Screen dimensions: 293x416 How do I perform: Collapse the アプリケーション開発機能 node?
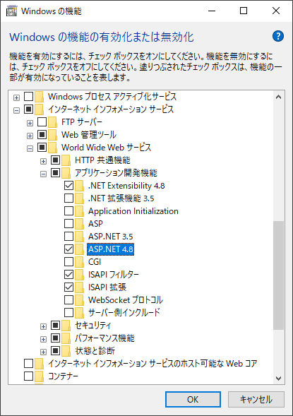click(x=43, y=174)
